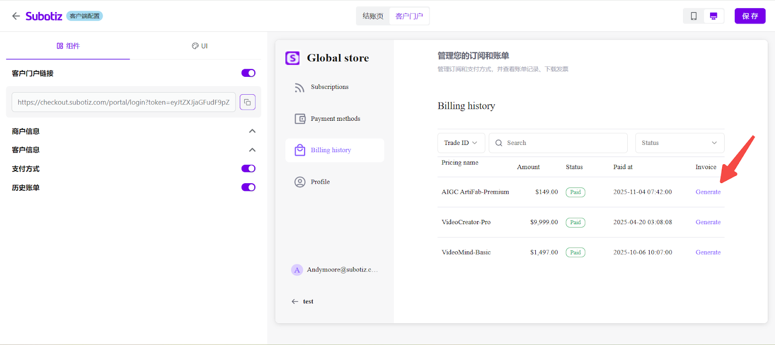
Task: Open the Status filter dropdown
Action: tap(679, 143)
